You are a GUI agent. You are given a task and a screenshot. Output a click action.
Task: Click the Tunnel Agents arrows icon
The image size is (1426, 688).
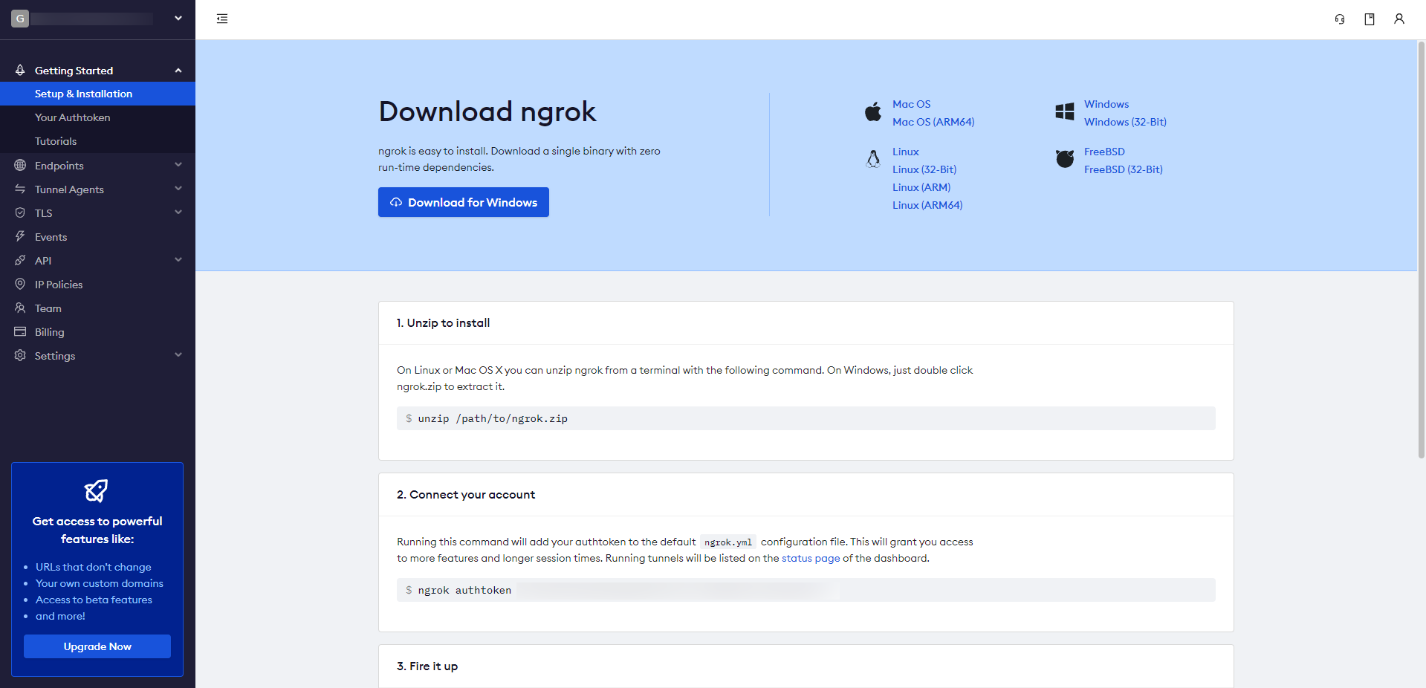[20, 189]
